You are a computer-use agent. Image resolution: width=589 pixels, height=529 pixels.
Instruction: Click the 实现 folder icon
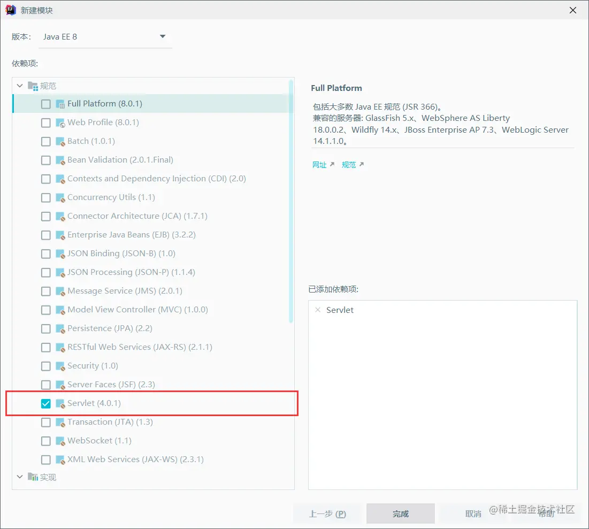tap(33, 477)
